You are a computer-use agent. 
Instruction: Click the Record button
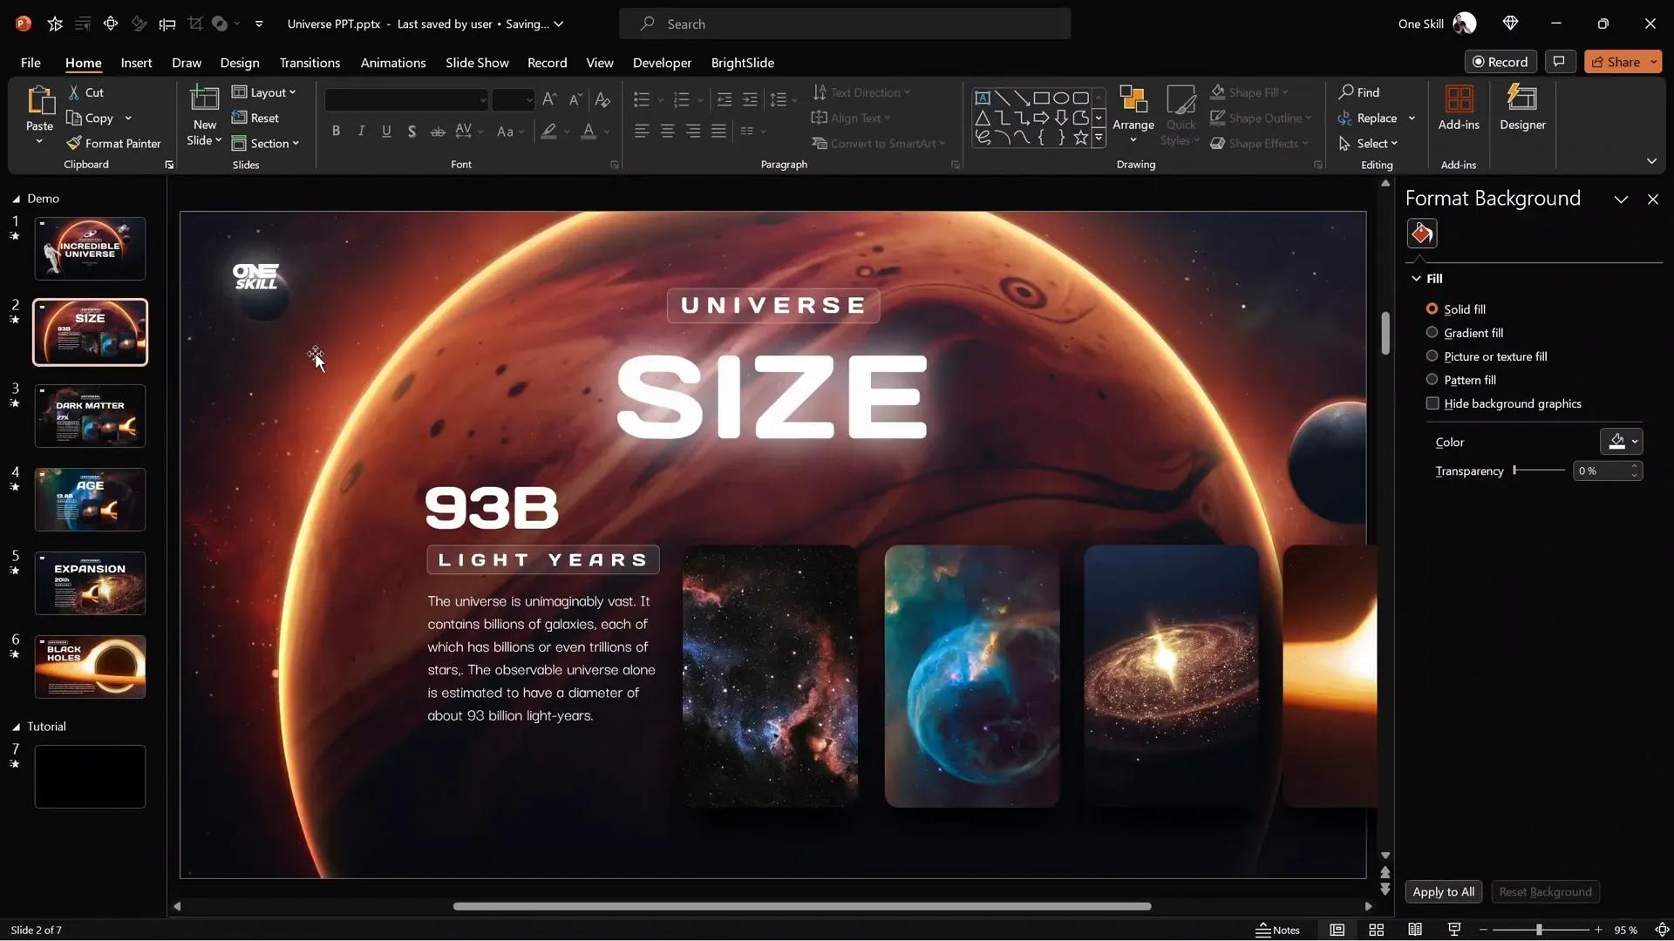[x=1500, y=62]
